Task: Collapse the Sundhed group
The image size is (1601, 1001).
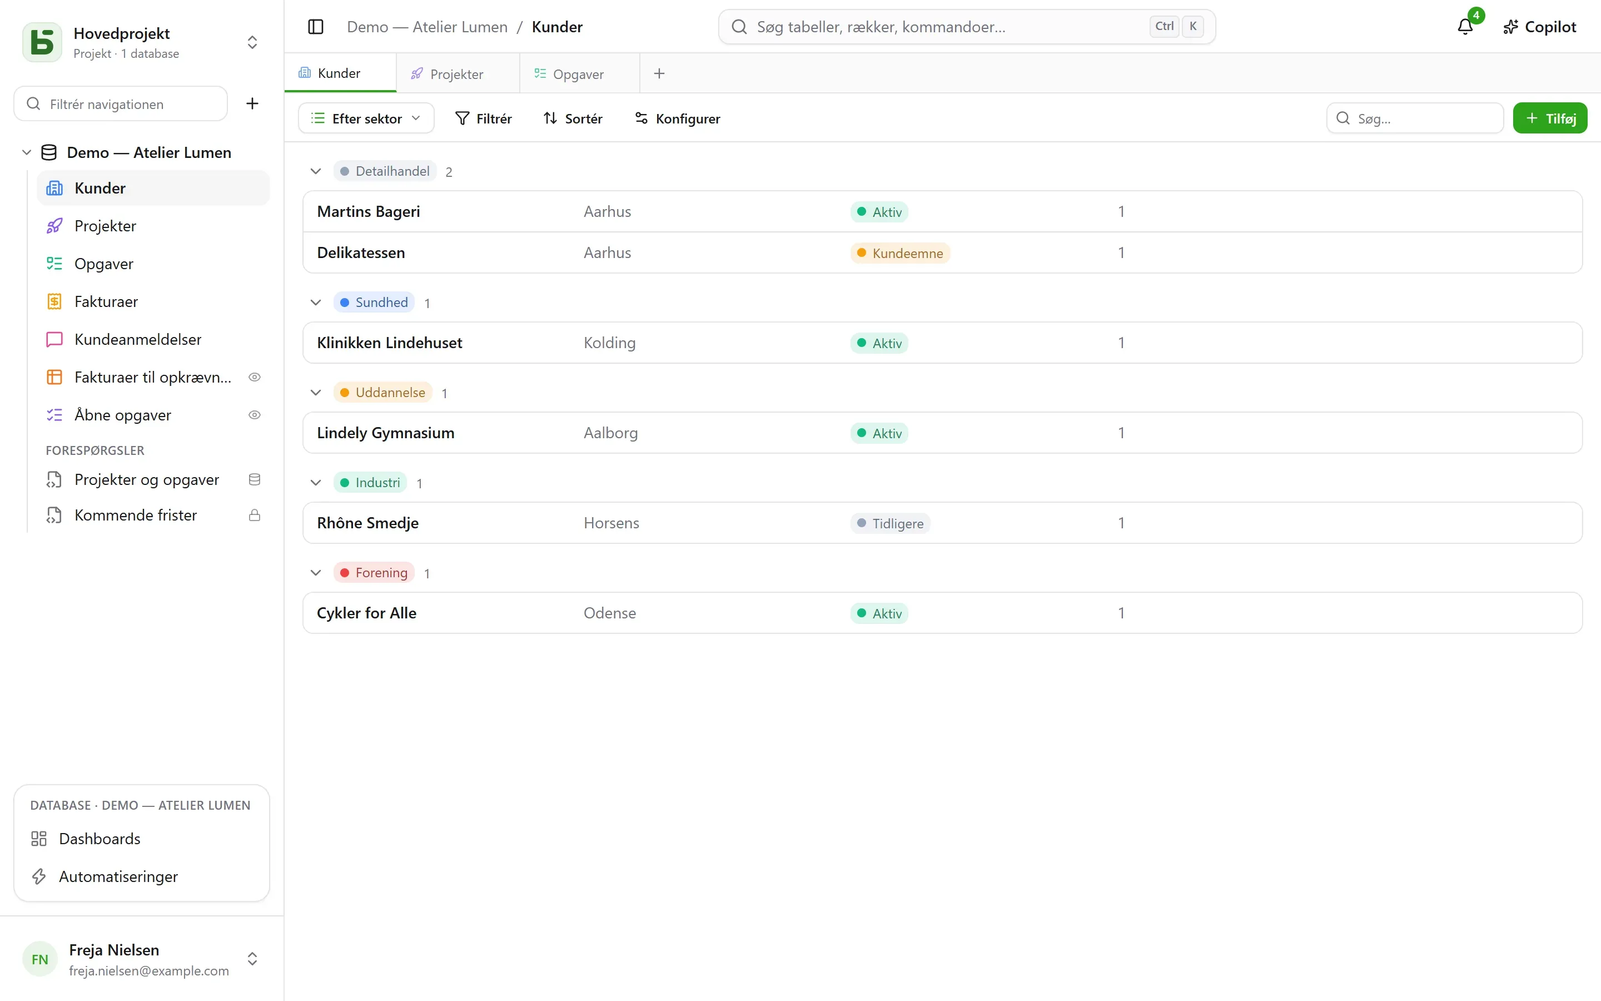Action: coord(316,303)
